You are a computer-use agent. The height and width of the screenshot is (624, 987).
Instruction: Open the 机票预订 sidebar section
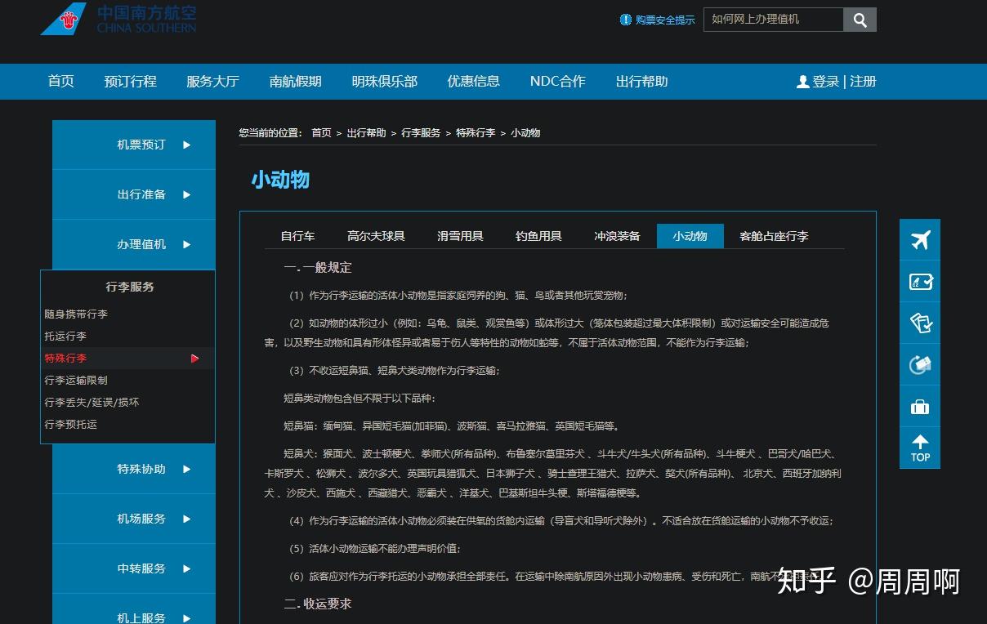click(x=134, y=145)
